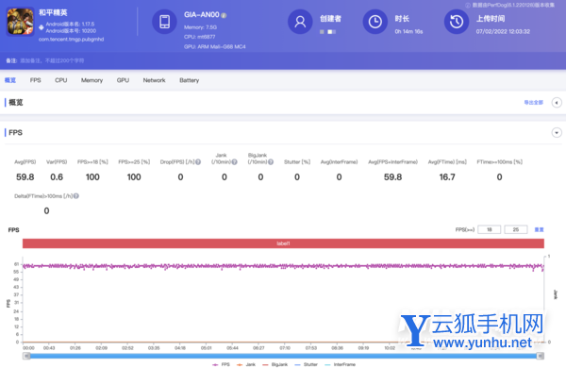The width and height of the screenshot is (566, 368).
Task: Click the duration clock icon
Action: [x=375, y=22]
